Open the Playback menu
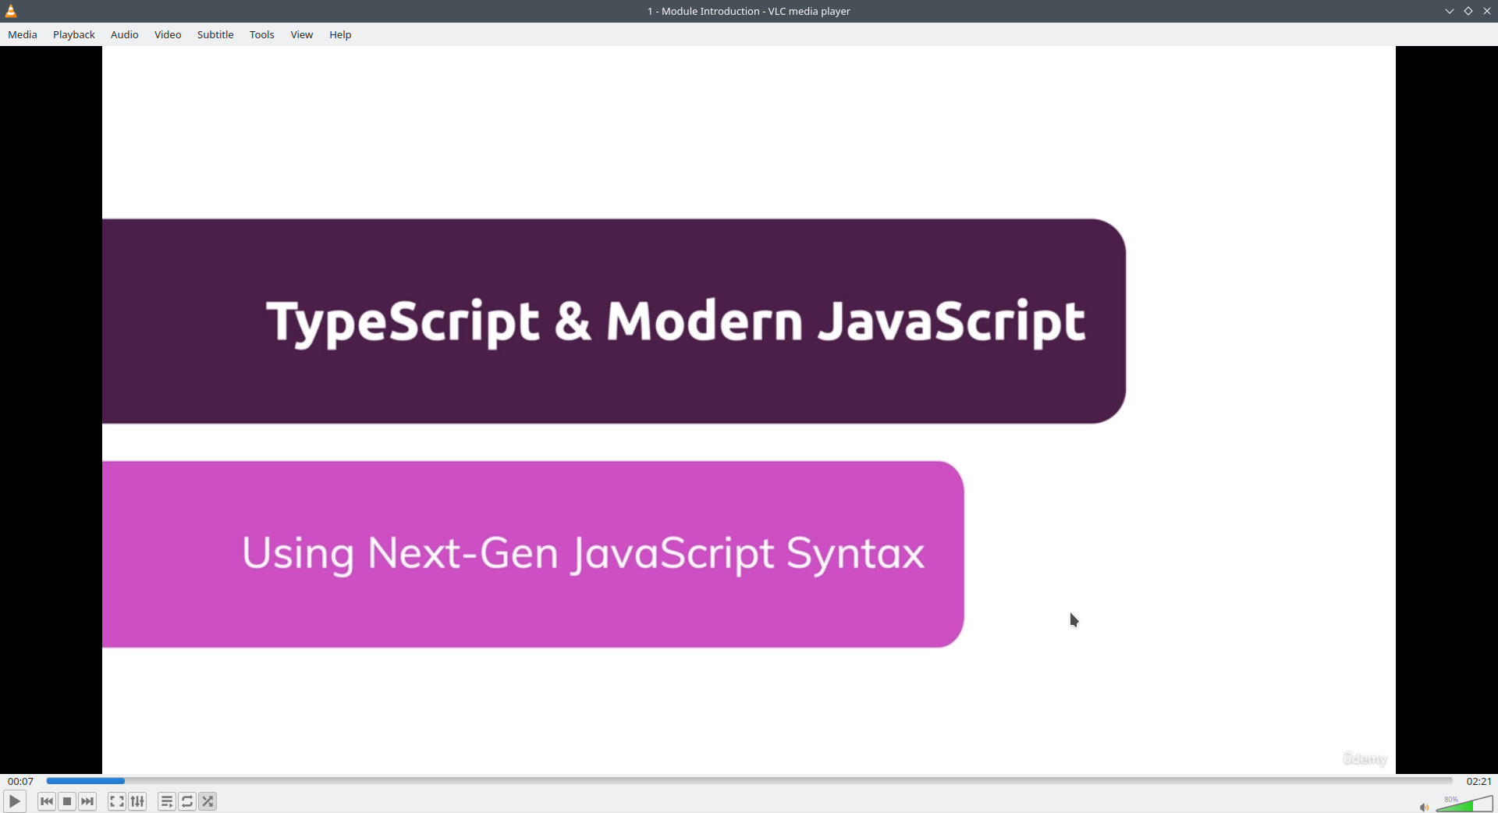Viewport: 1498px width, 813px height. 74,34
